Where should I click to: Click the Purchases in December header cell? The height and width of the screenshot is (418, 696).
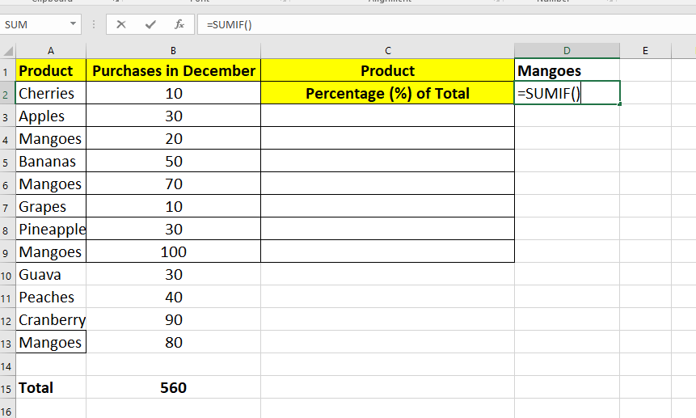(173, 71)
